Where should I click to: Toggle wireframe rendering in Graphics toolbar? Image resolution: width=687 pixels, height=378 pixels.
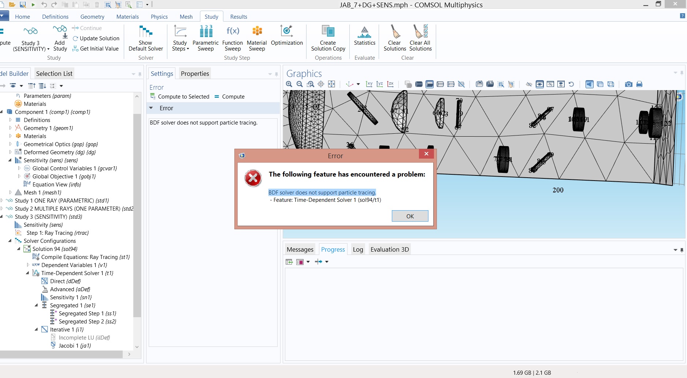tap(610, 84)
